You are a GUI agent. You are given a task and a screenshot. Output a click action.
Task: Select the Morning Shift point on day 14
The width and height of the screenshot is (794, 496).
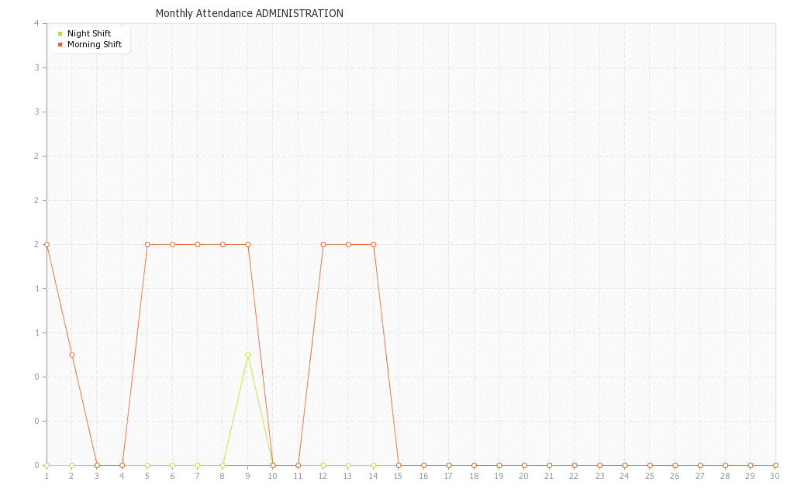[x=374, y=244]
